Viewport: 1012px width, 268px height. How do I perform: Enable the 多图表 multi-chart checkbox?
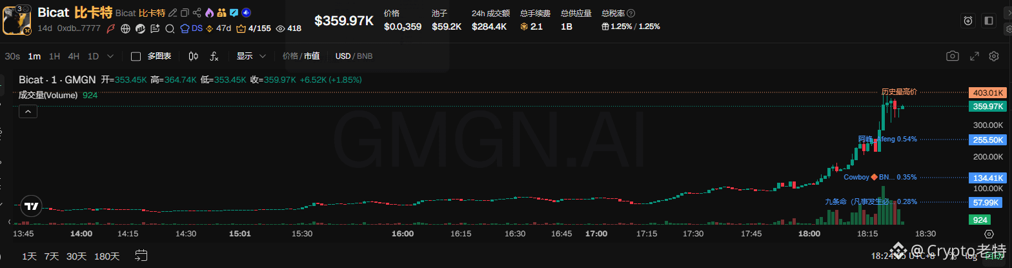136,56
